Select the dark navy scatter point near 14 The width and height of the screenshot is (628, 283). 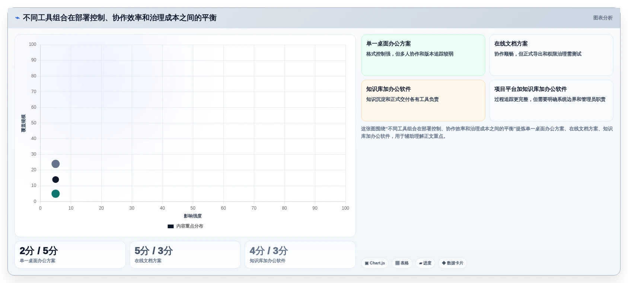click(55, 179)
